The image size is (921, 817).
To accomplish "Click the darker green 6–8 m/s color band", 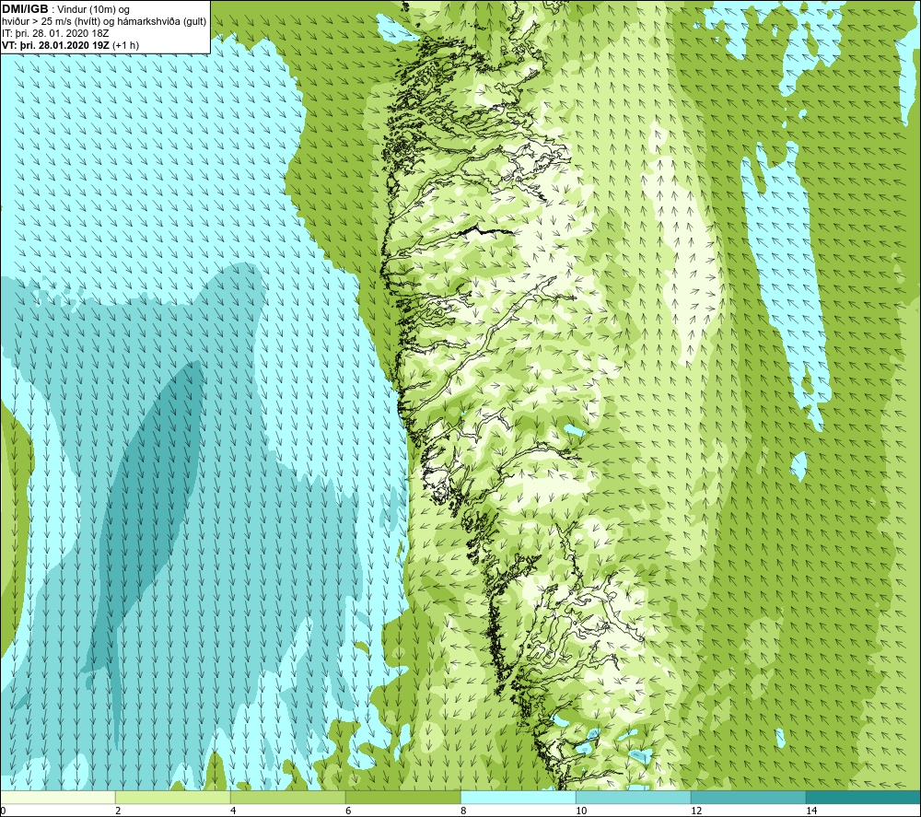I will coord(403,797).
